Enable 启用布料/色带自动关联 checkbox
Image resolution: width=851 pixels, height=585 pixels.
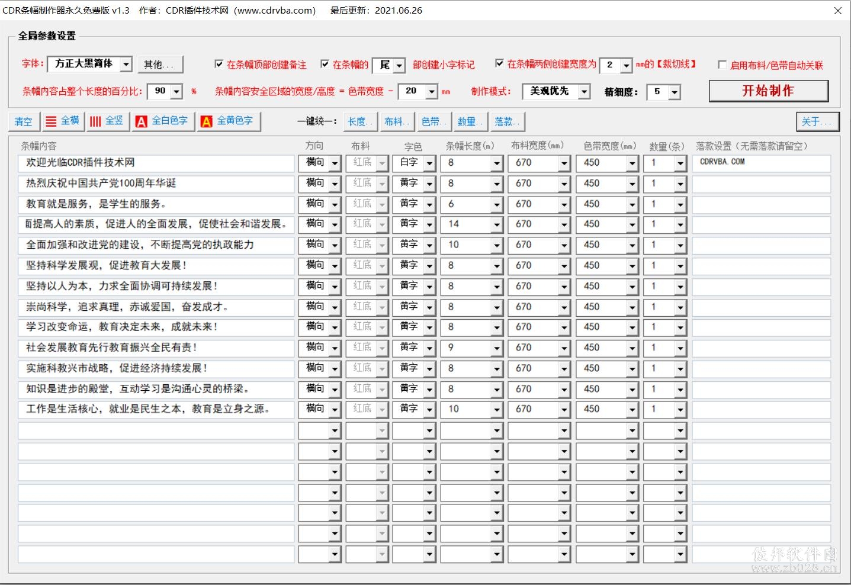[722, 65]
